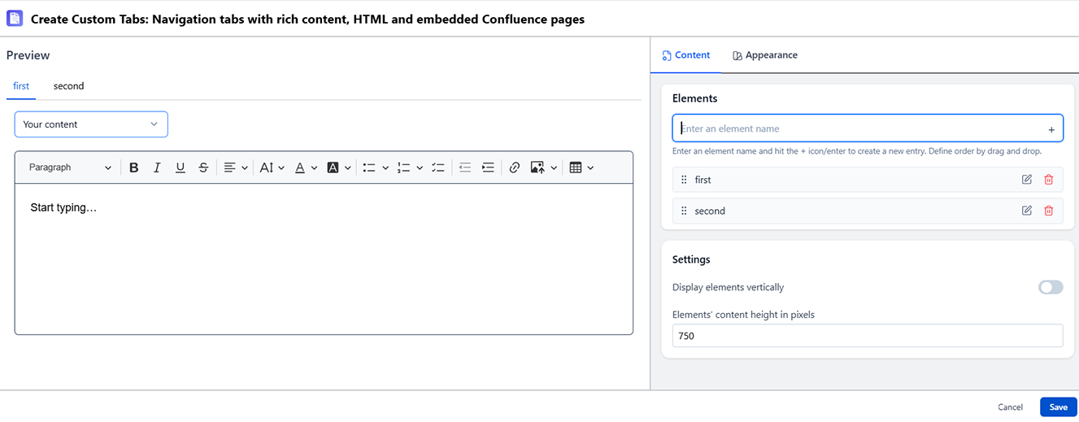The height and width of the screenshot is (422, 1079).
Task: Expand font color options arrow
Action: (x=315, y=168)
